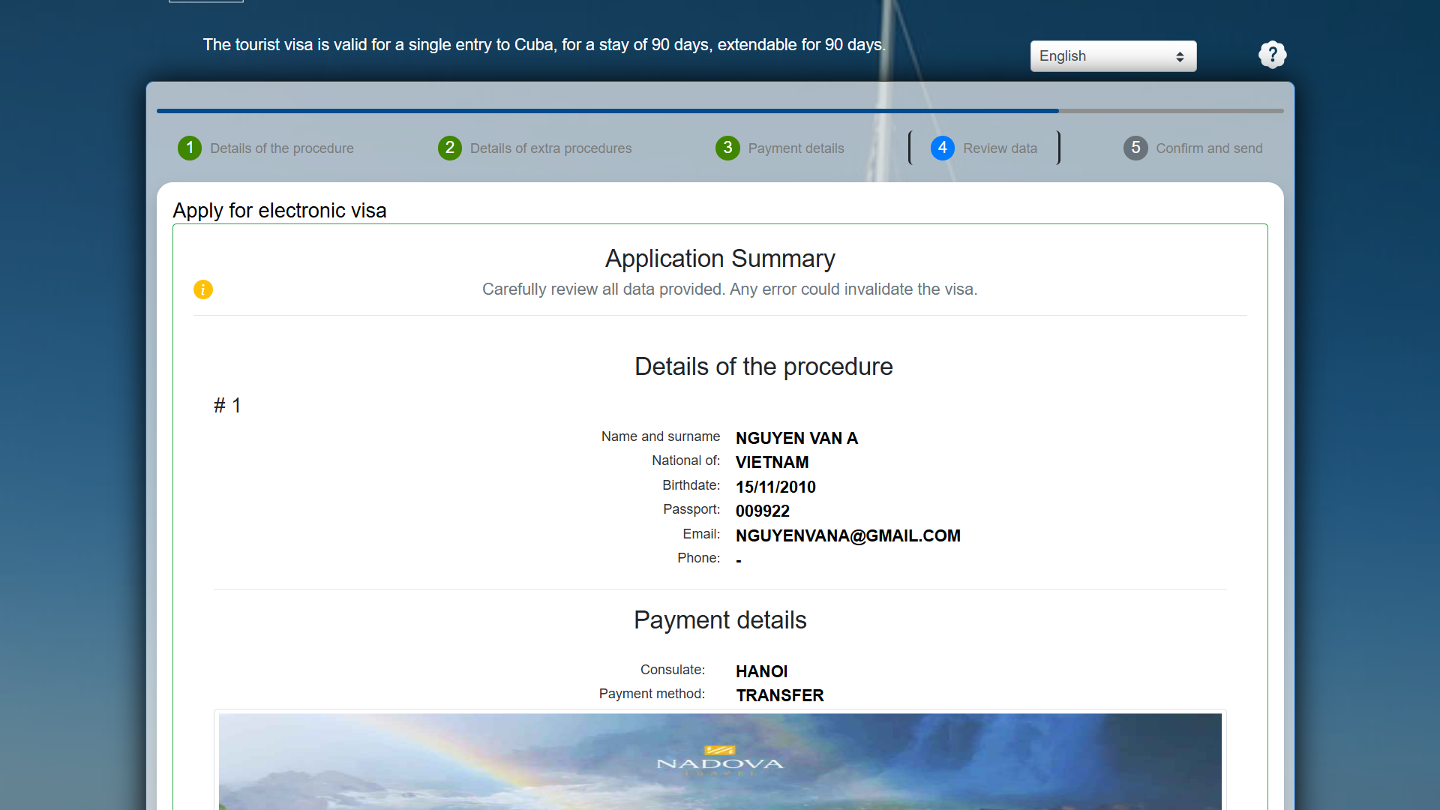Click the TRANSFER payment method value
Screen dimensions: 1440x810
pos(779,695)
